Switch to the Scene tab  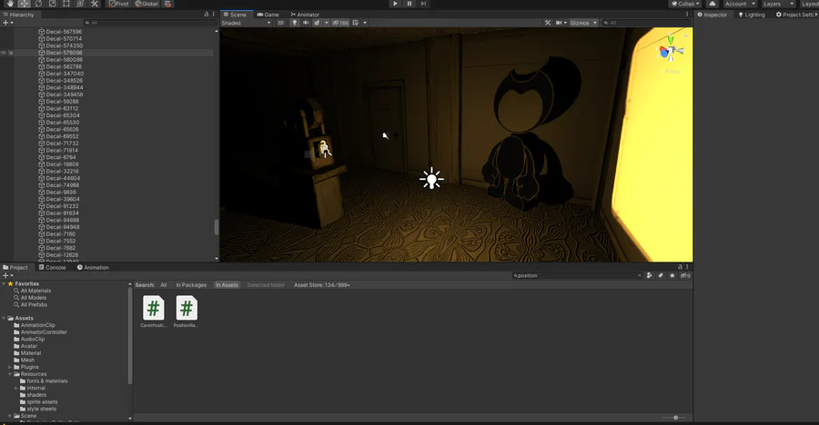[x=235, y=15]
